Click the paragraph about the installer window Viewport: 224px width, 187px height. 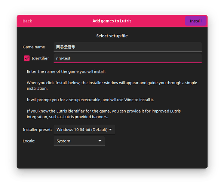[x=112, y=86]
